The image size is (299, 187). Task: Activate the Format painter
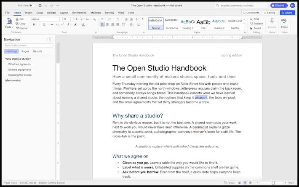(21, 28)
